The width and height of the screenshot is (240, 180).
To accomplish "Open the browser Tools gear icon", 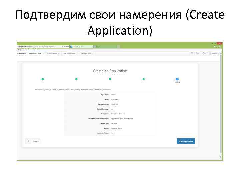I will tap(220, 47).
